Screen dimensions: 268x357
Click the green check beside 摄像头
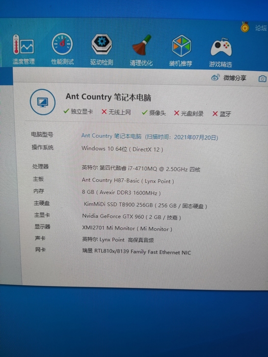click(144, 112)
